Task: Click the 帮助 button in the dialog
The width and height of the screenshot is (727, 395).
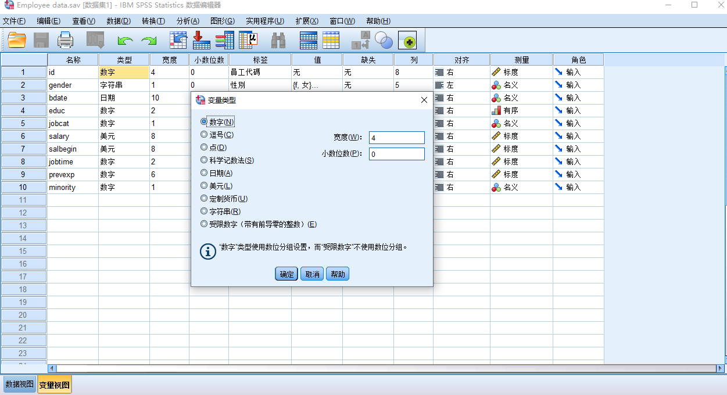Action: pos(337,274)
